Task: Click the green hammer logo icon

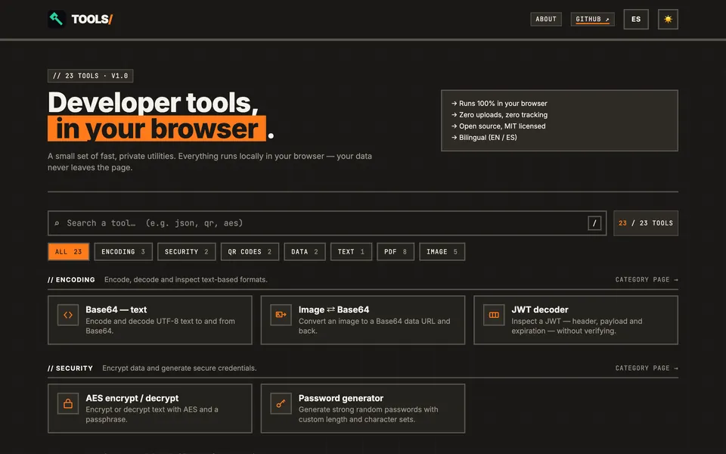Action: tap(57, 19)
